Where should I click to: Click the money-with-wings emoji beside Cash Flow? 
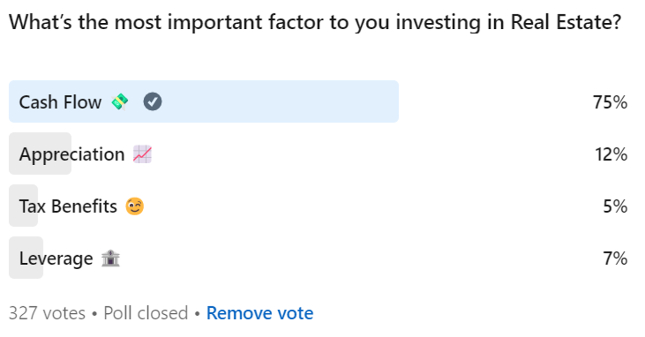(x=120, y=102)
